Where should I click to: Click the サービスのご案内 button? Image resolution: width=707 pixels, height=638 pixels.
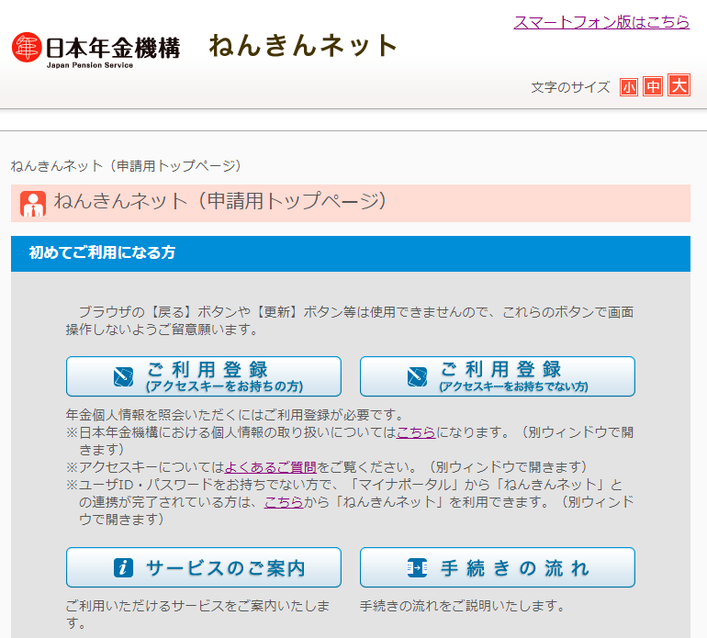click(204, 567)
